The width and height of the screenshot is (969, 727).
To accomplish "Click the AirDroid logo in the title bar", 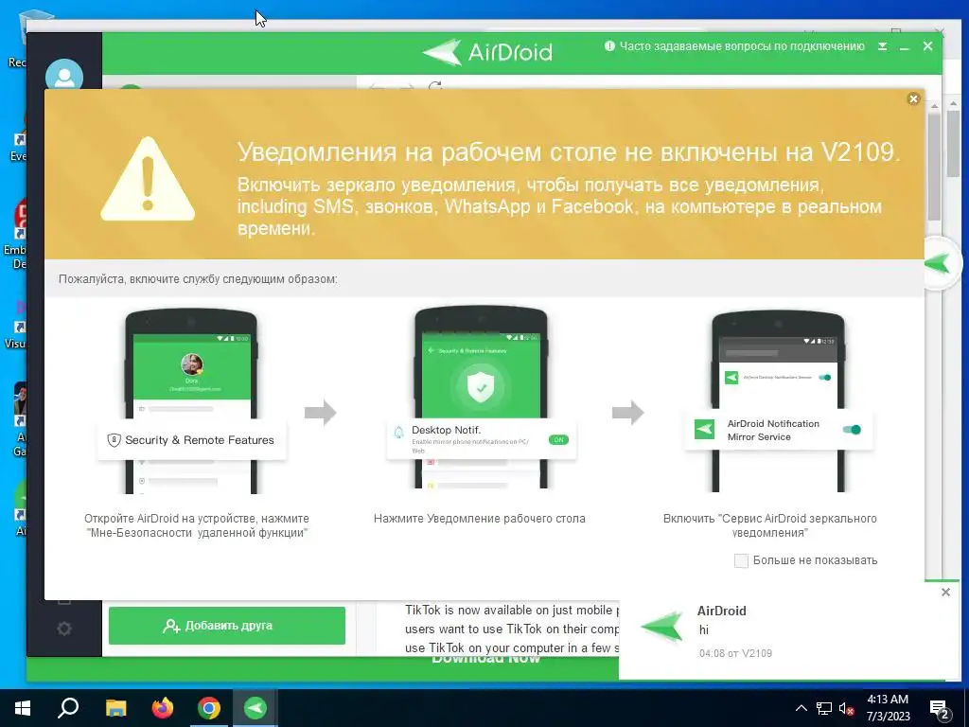I will click(487, 52).
